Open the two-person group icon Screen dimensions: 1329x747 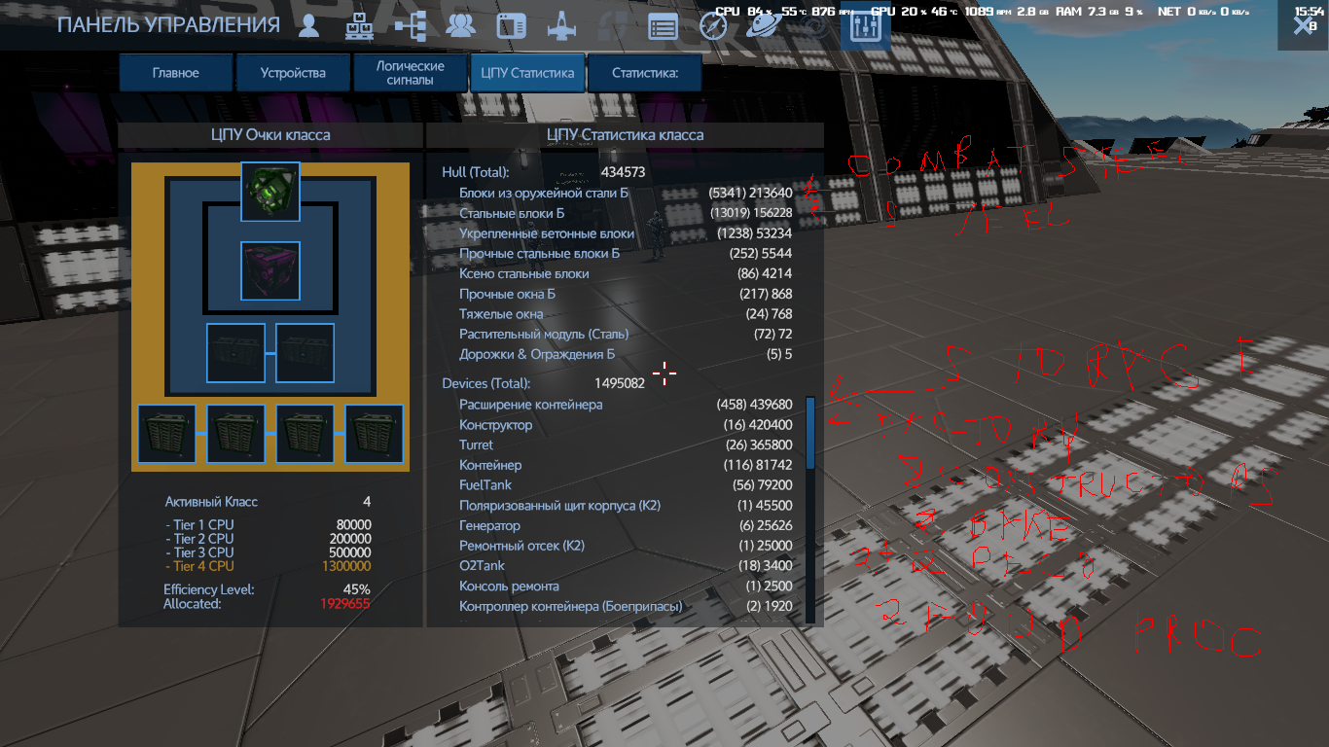460,26
